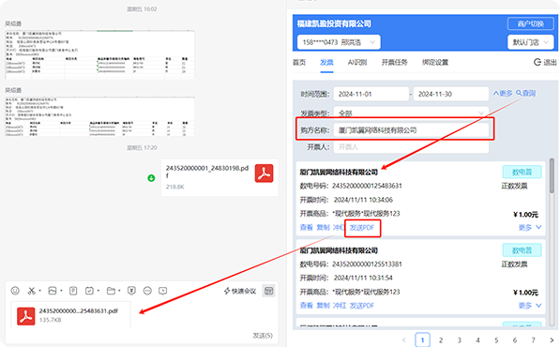Screen dimensions: 560x347
Task: Open image icon dropdown arrow
Action: click(x=61, y=291)
